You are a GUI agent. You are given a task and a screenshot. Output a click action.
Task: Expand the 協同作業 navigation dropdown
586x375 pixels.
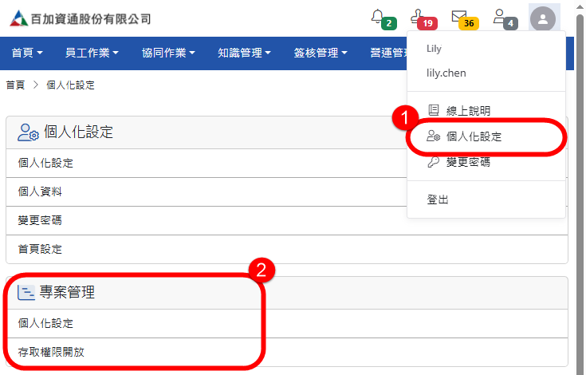click(168, 53)
